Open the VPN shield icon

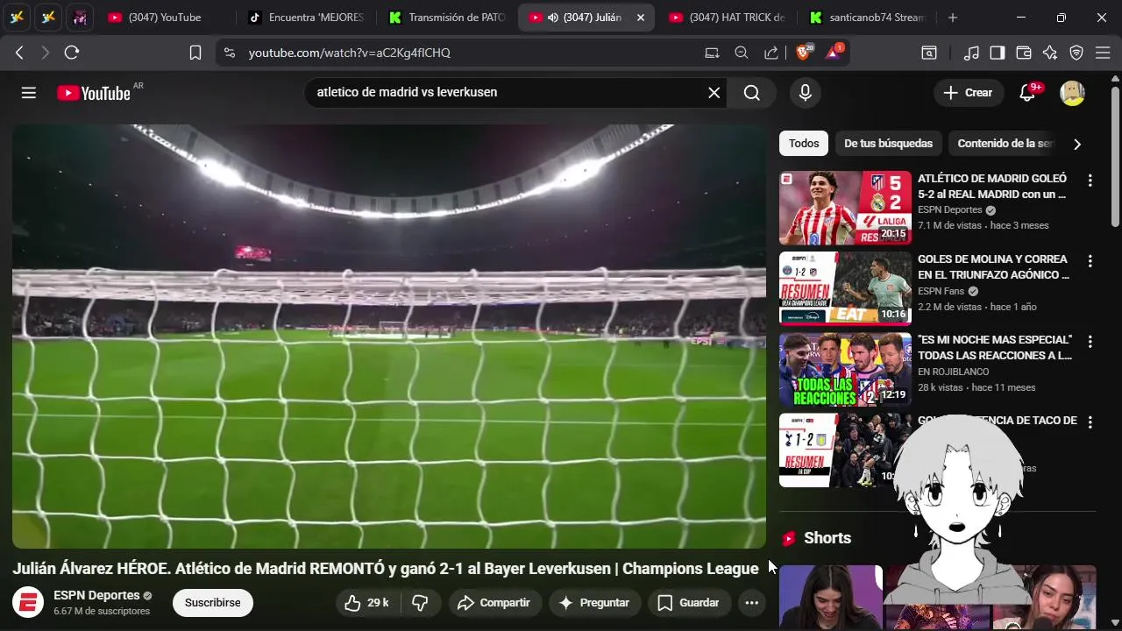[1076, 53]
